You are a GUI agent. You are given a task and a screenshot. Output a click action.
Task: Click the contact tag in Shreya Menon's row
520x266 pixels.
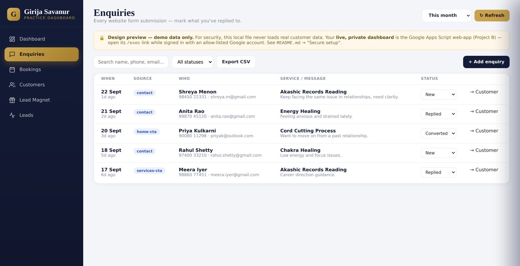pyautogui.click(x=145, y=93)
